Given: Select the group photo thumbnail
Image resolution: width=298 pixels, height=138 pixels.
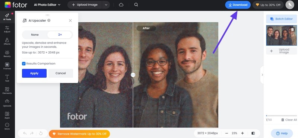Looking at the screenshot, I should [x=282, y=35].
